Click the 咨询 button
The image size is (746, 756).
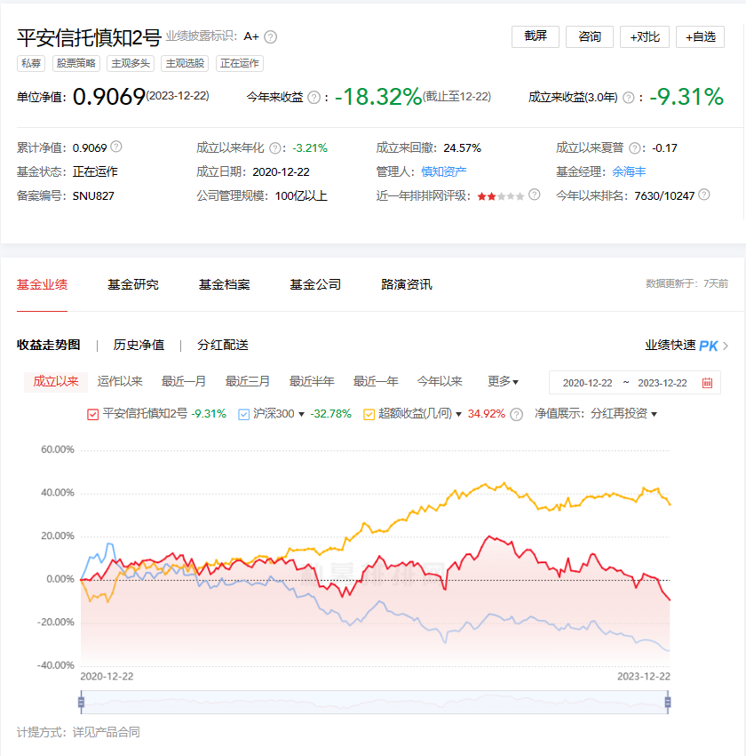[x=590, y=36]
